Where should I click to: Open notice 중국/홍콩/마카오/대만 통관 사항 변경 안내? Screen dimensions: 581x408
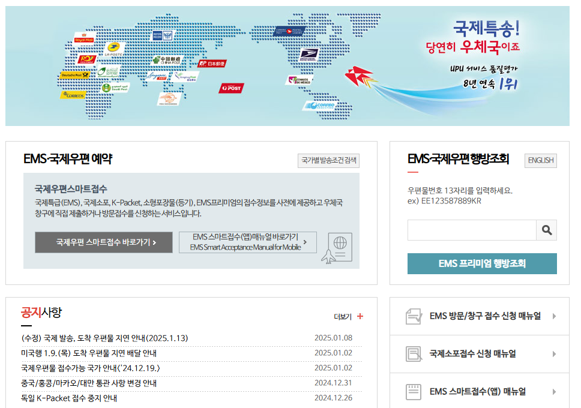[x=89, y=383]
